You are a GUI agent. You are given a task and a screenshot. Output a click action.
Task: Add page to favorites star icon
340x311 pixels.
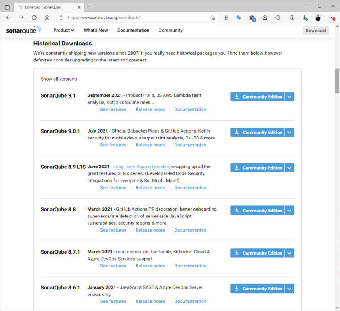coord(212,18)
